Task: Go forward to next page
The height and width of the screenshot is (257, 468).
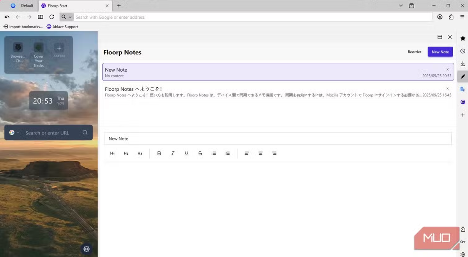Action: (29, 17)
